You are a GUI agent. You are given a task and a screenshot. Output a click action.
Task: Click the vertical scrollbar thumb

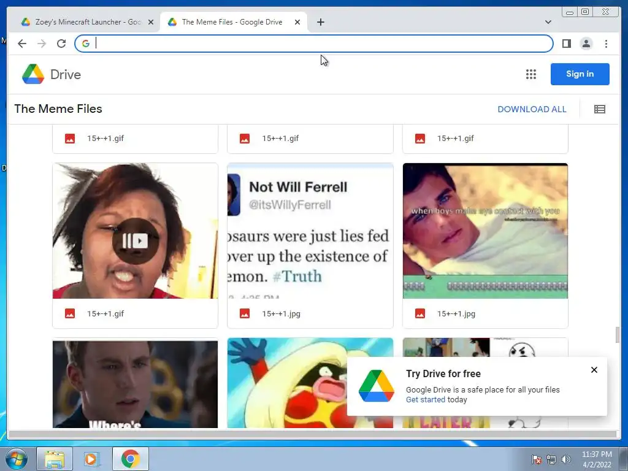pos(618,335)
